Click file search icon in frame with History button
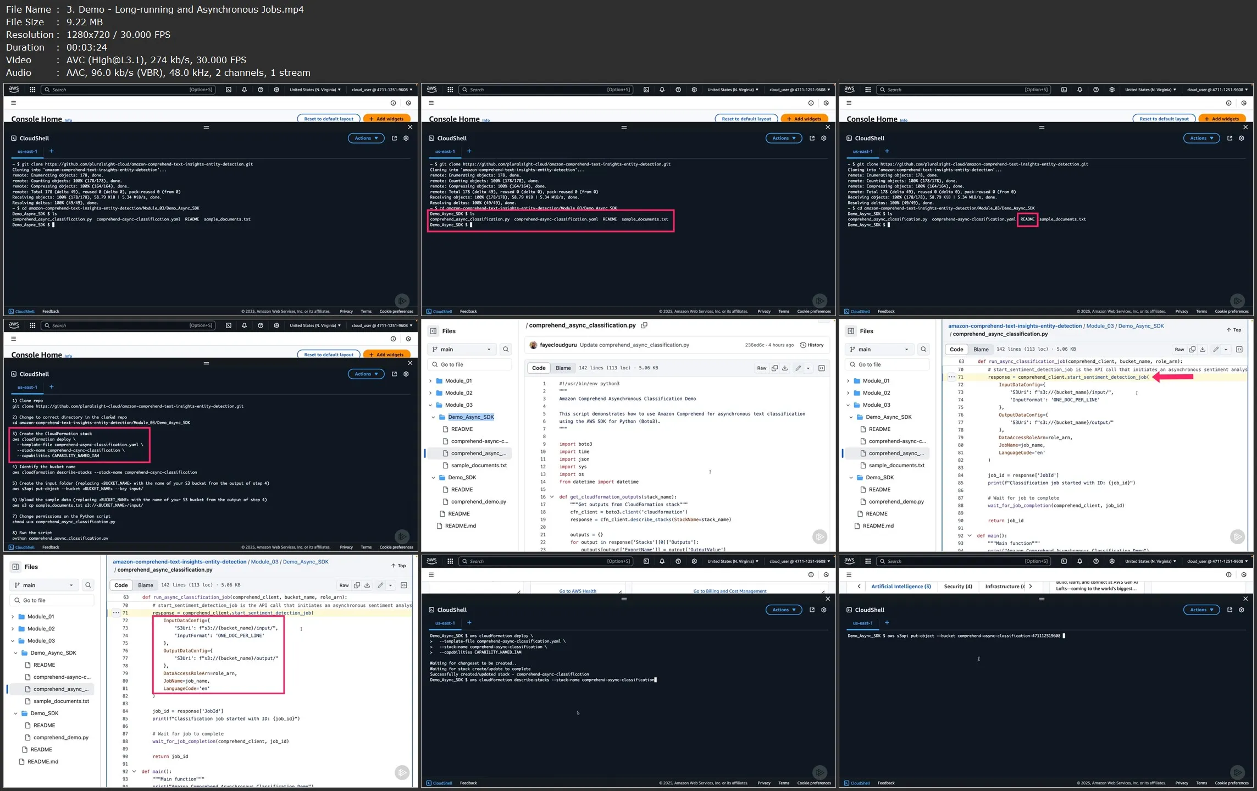 (x=506, y=350)
